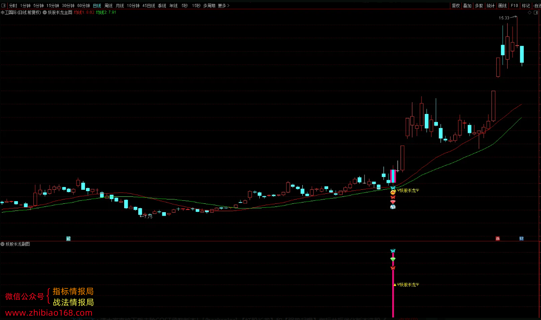Select the 15分钟 period tab

click(53, 6)
